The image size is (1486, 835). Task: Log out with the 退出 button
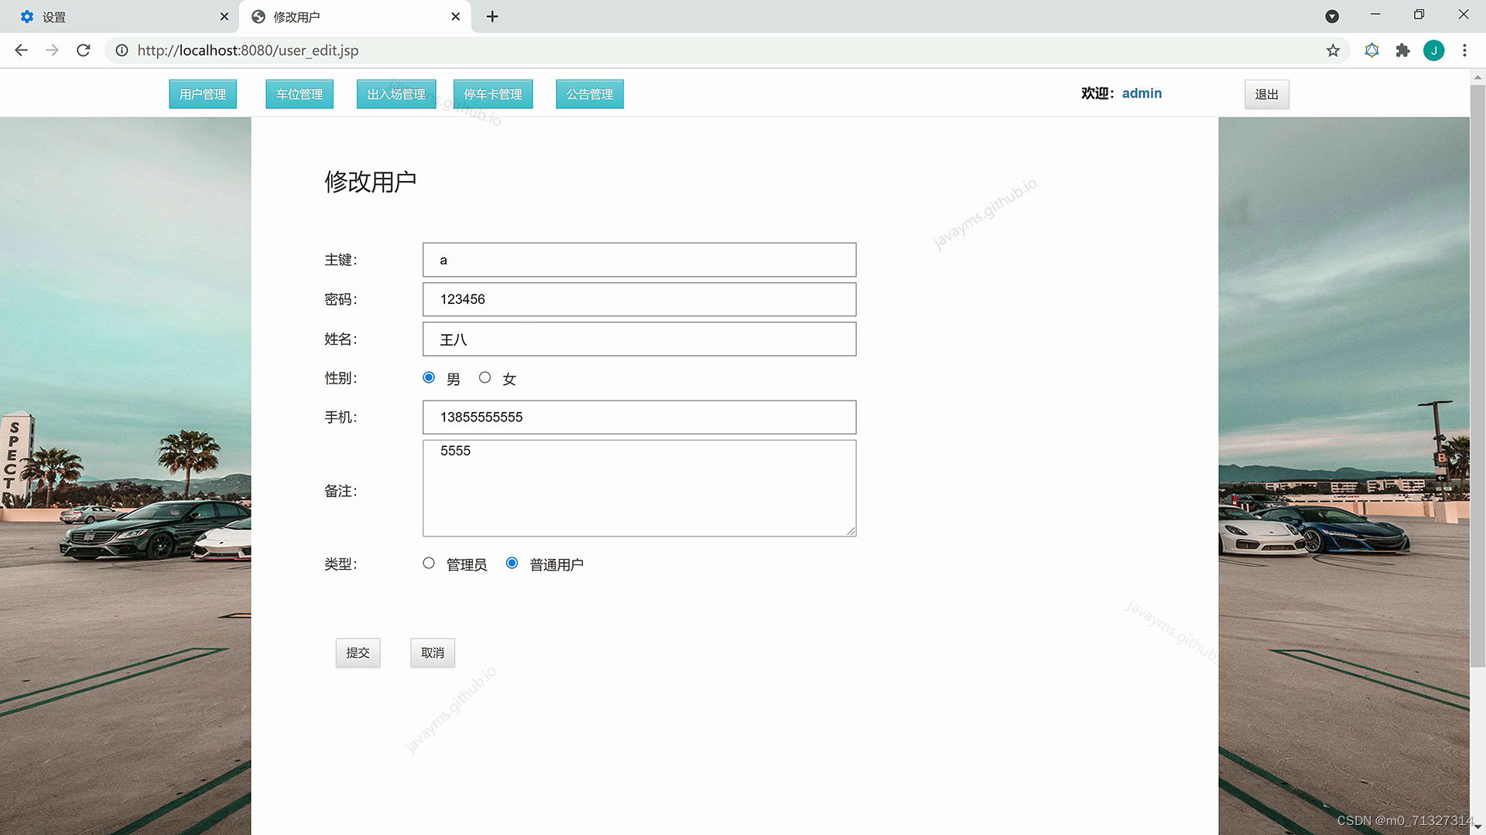pyautogui.click(x=1267, y=94)
